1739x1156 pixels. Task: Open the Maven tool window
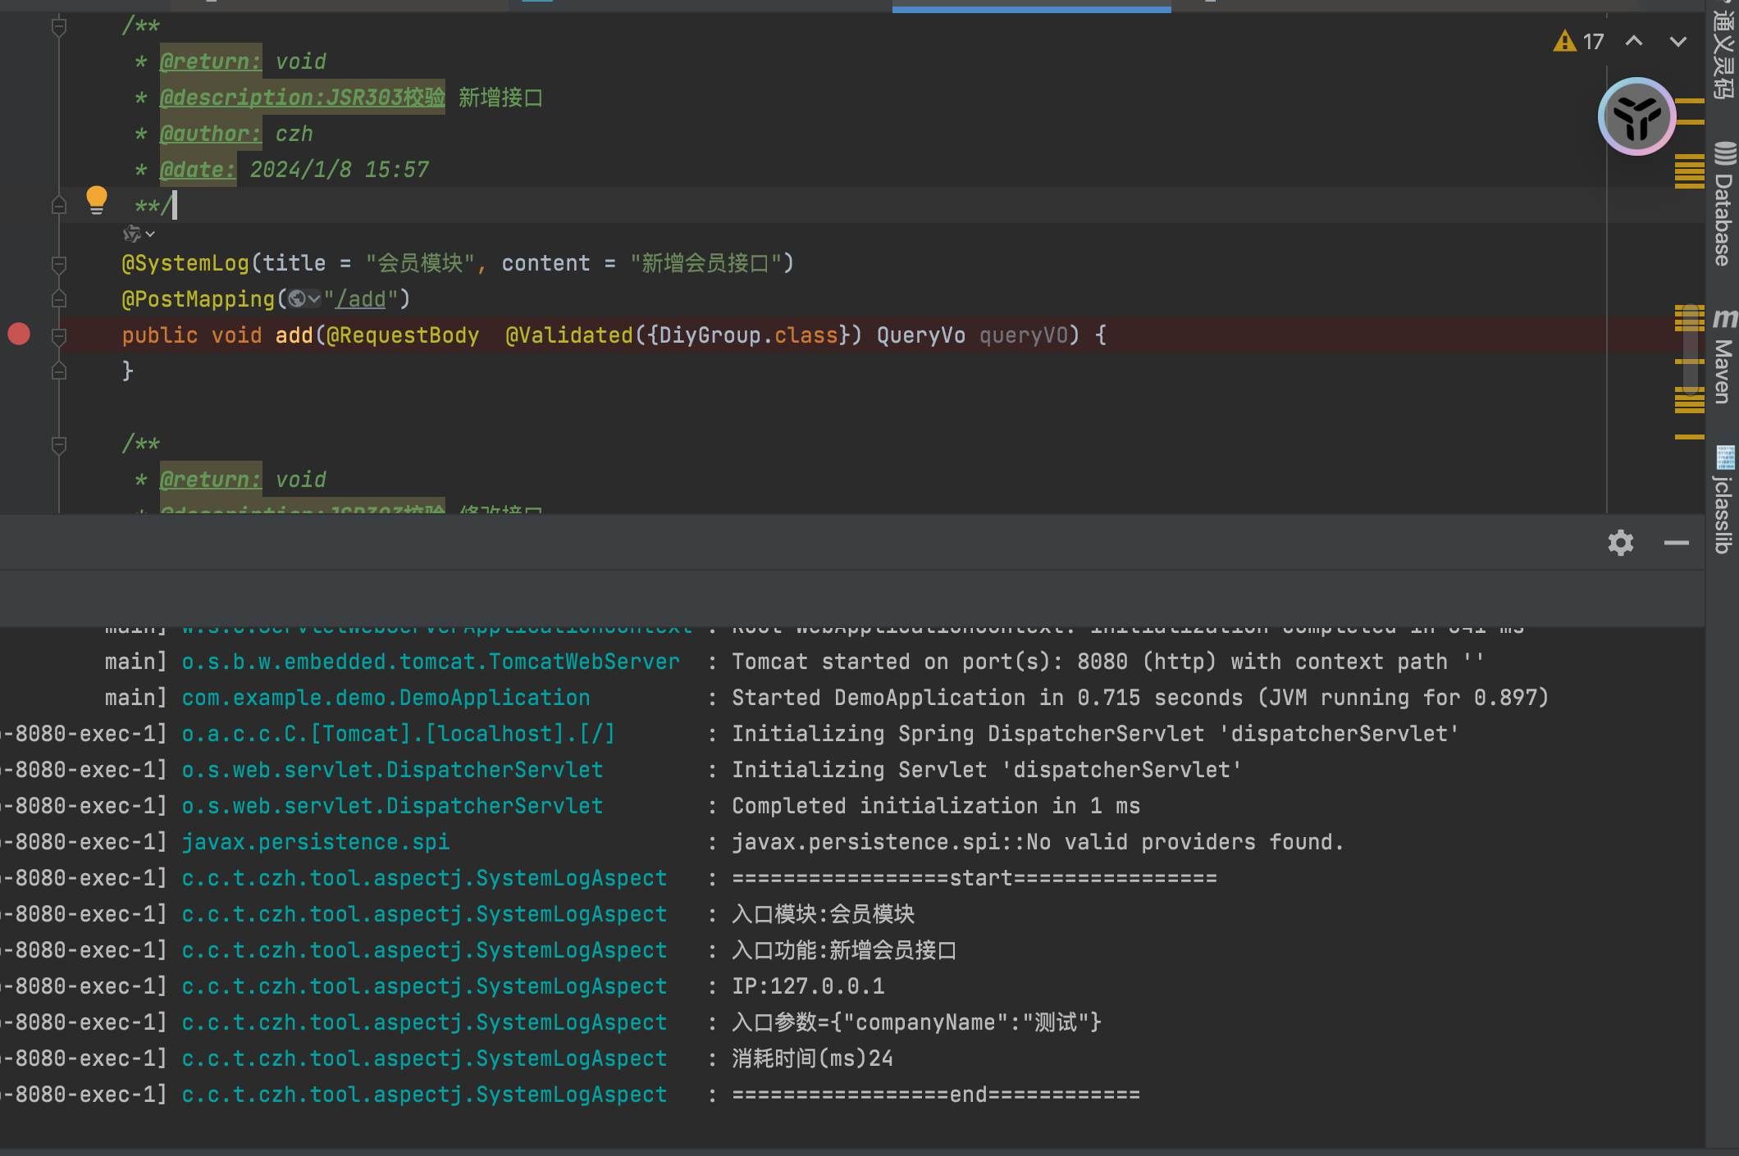click(1723, 356)
